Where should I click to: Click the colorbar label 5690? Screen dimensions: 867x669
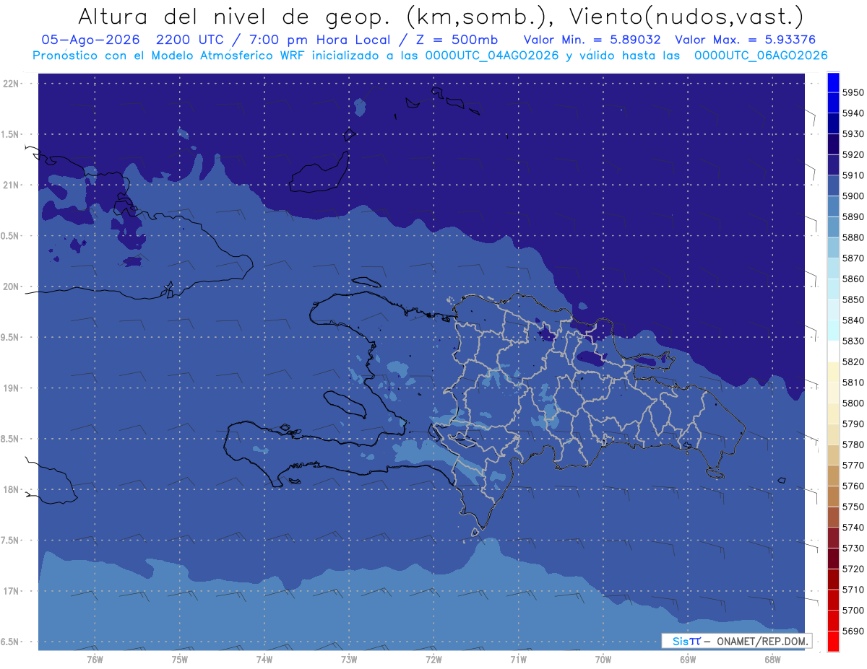853,631
